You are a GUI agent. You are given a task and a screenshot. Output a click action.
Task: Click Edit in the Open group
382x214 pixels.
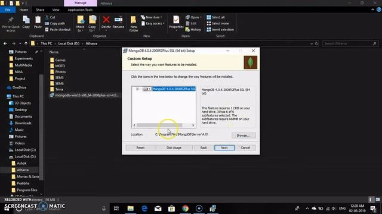(x=191, y=24)
